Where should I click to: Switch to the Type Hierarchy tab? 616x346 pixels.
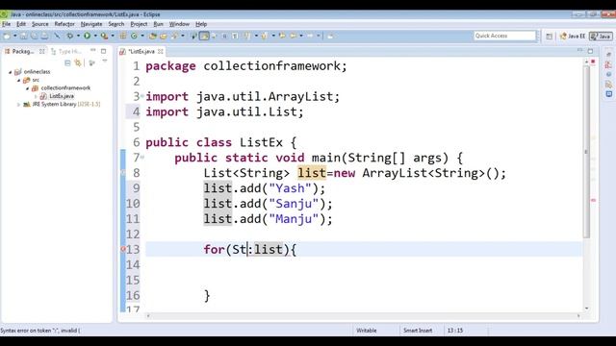(x=66, y=51)
